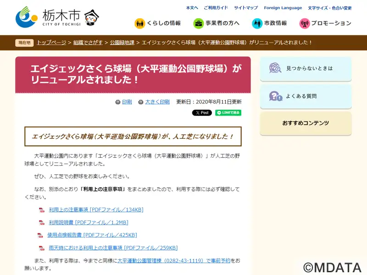Open the プロモーション menu
The image size is (367, 275).
[325, 23]
